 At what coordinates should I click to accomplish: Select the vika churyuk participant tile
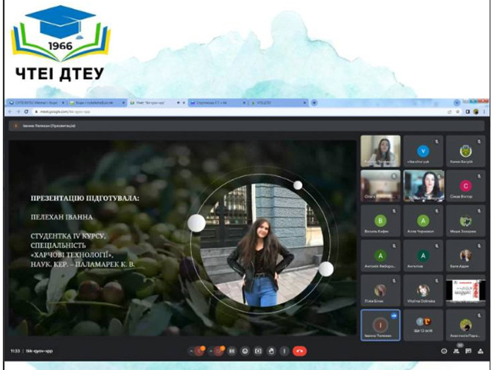click(423, 152)
